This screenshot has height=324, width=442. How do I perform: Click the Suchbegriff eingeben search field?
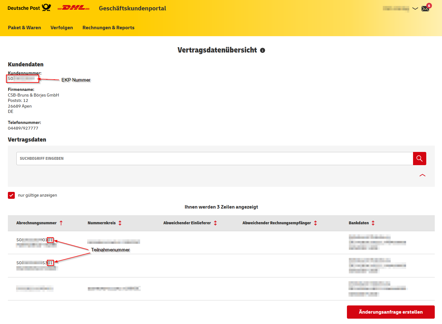pos(215,159)
